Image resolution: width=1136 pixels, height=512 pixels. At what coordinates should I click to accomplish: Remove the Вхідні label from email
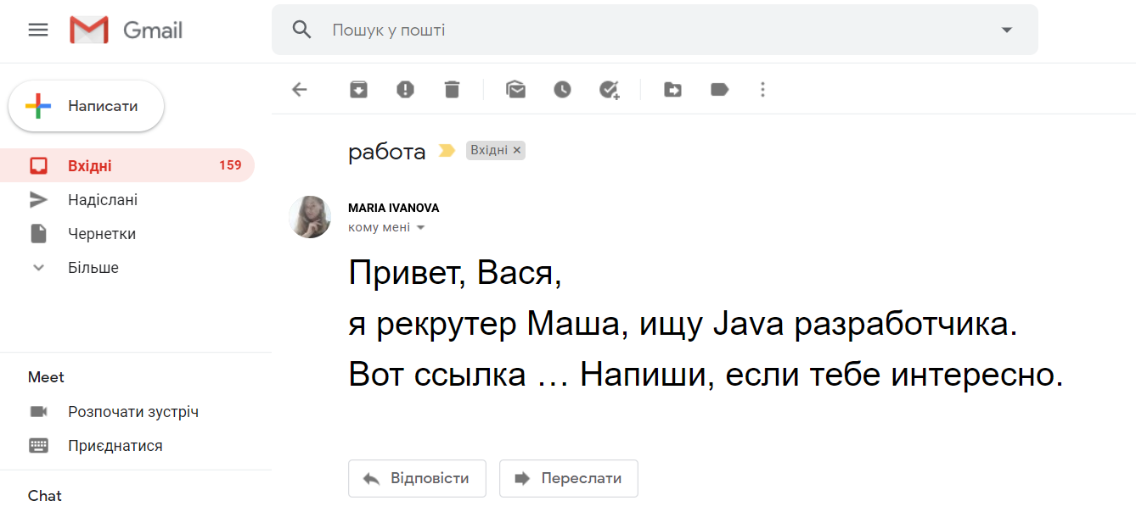pos(517,151)
